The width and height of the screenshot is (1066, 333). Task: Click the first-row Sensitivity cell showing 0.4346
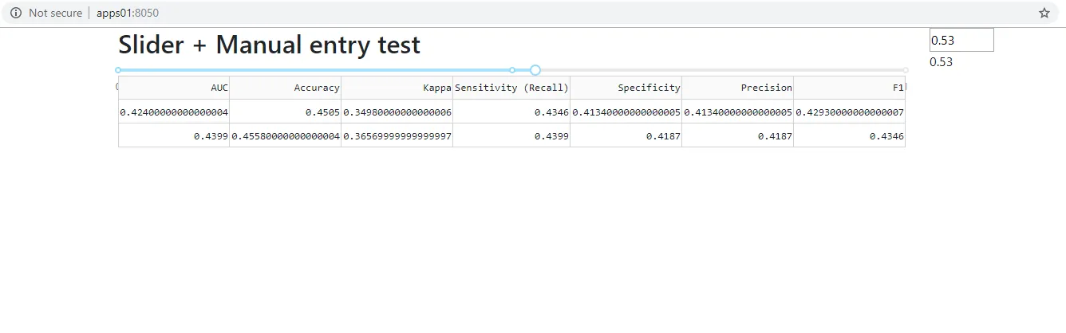511,112
